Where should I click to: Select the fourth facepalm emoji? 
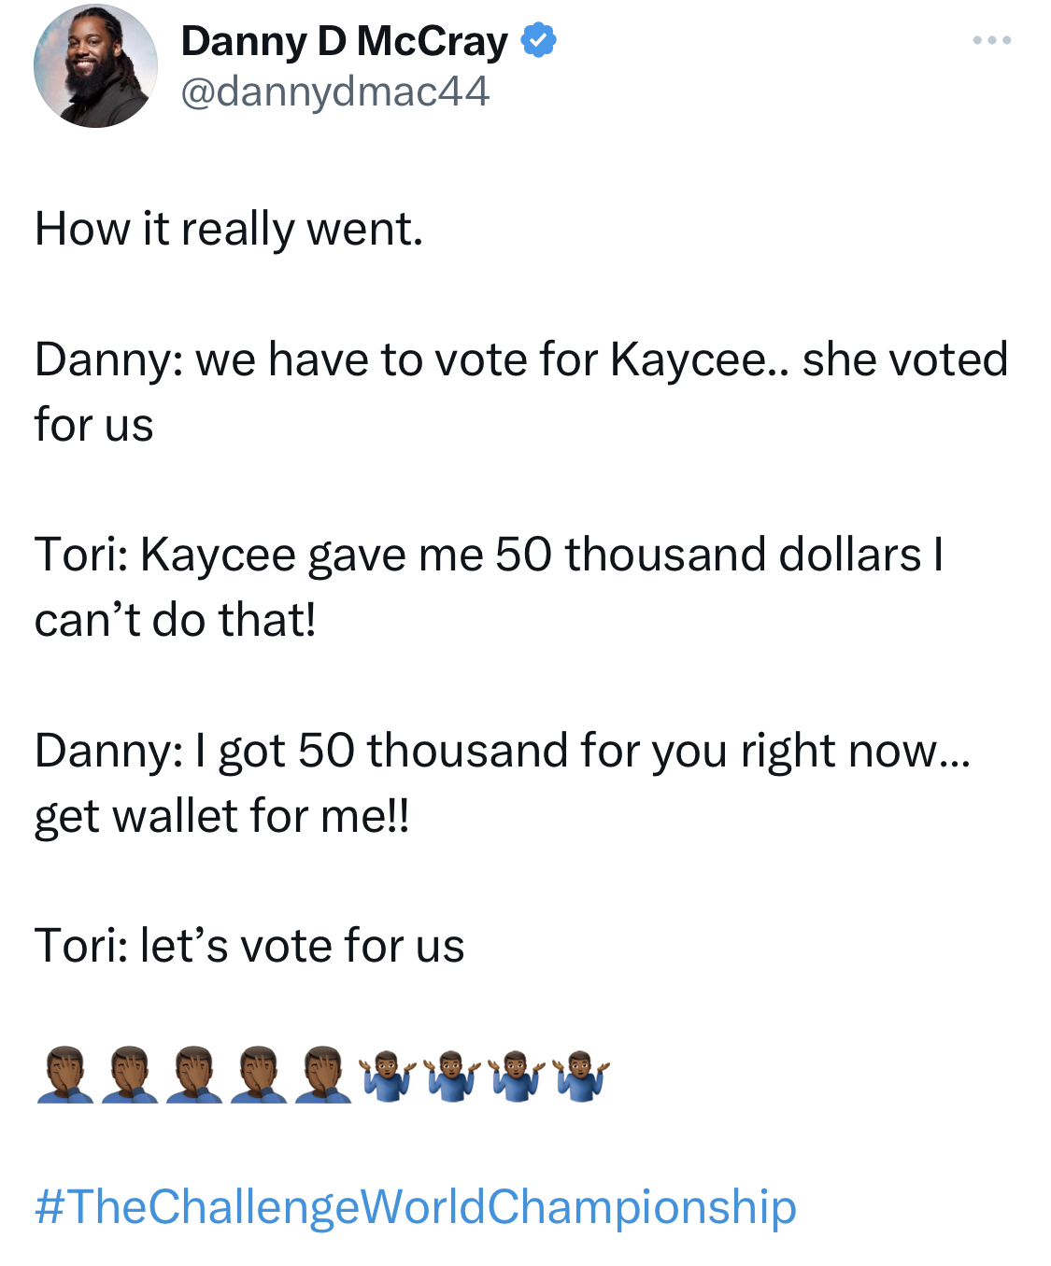coord(259,1075)
